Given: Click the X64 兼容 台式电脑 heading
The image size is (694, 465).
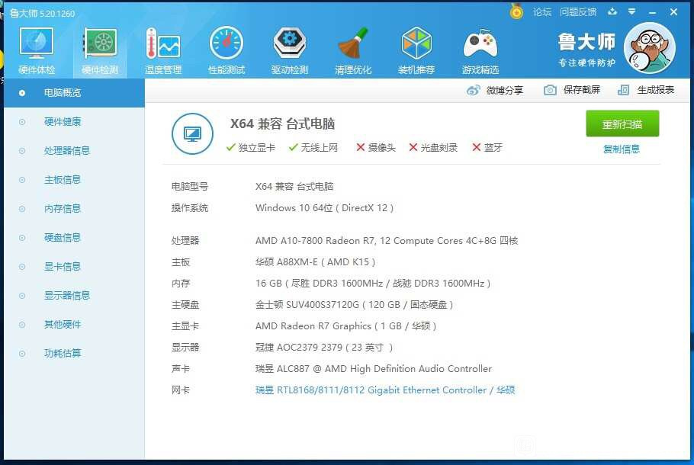Looking at the screenshot, I should 282,123.
